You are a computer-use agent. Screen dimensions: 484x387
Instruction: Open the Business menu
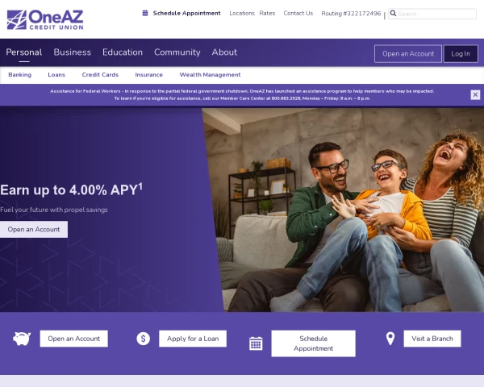[x=73, y=52]
